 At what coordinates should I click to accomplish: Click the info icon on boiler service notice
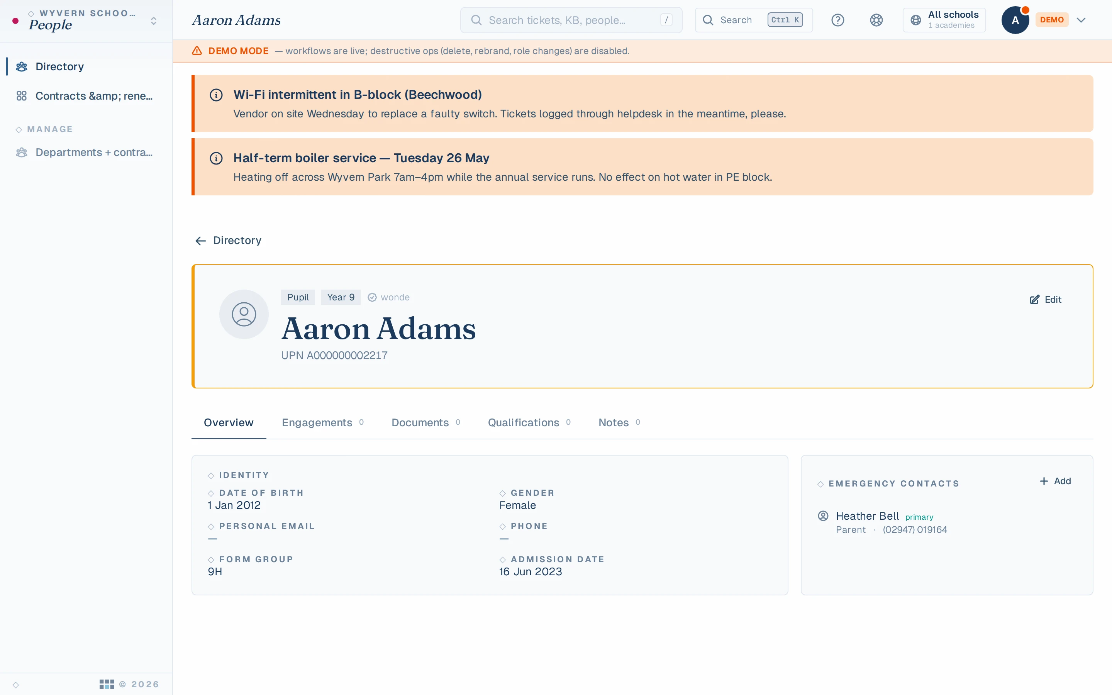[216, 159]
